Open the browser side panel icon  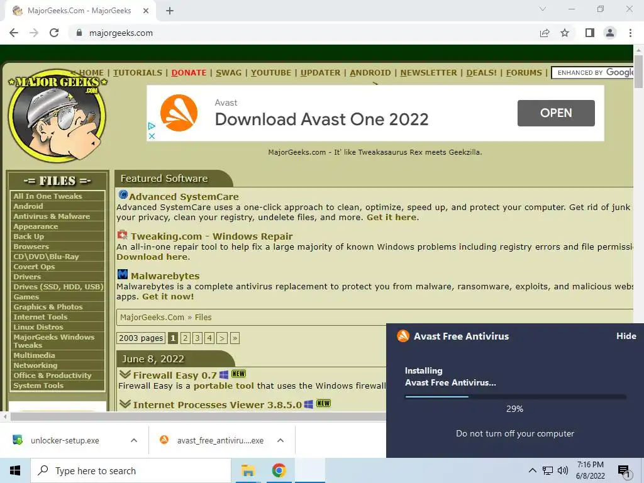tap(590, 33)
